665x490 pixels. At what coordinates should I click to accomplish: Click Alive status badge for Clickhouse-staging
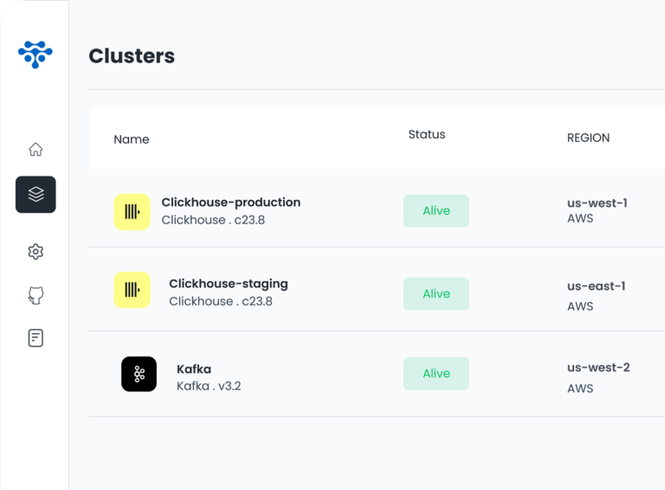click(436, 294)
